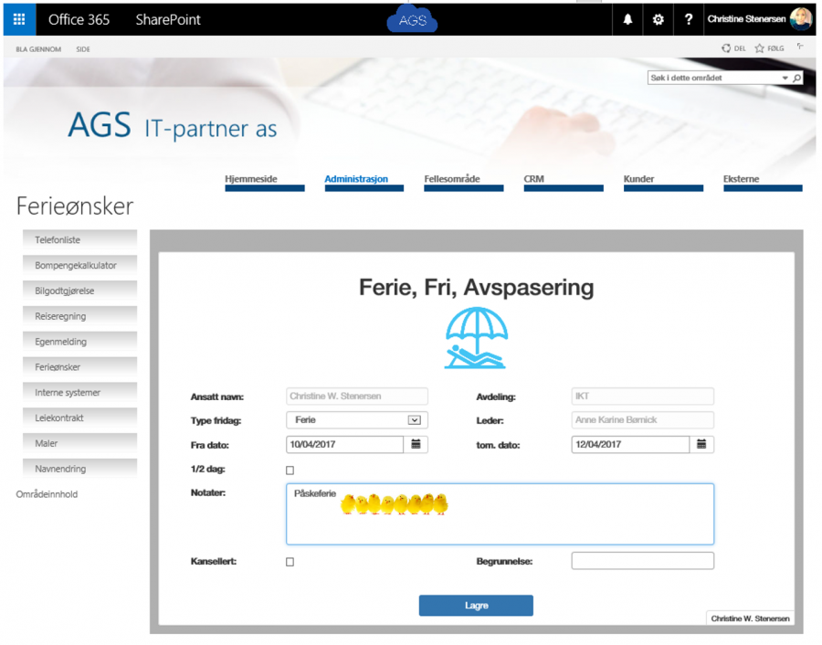Click the tom. dato input field

(x=630, y=444)
